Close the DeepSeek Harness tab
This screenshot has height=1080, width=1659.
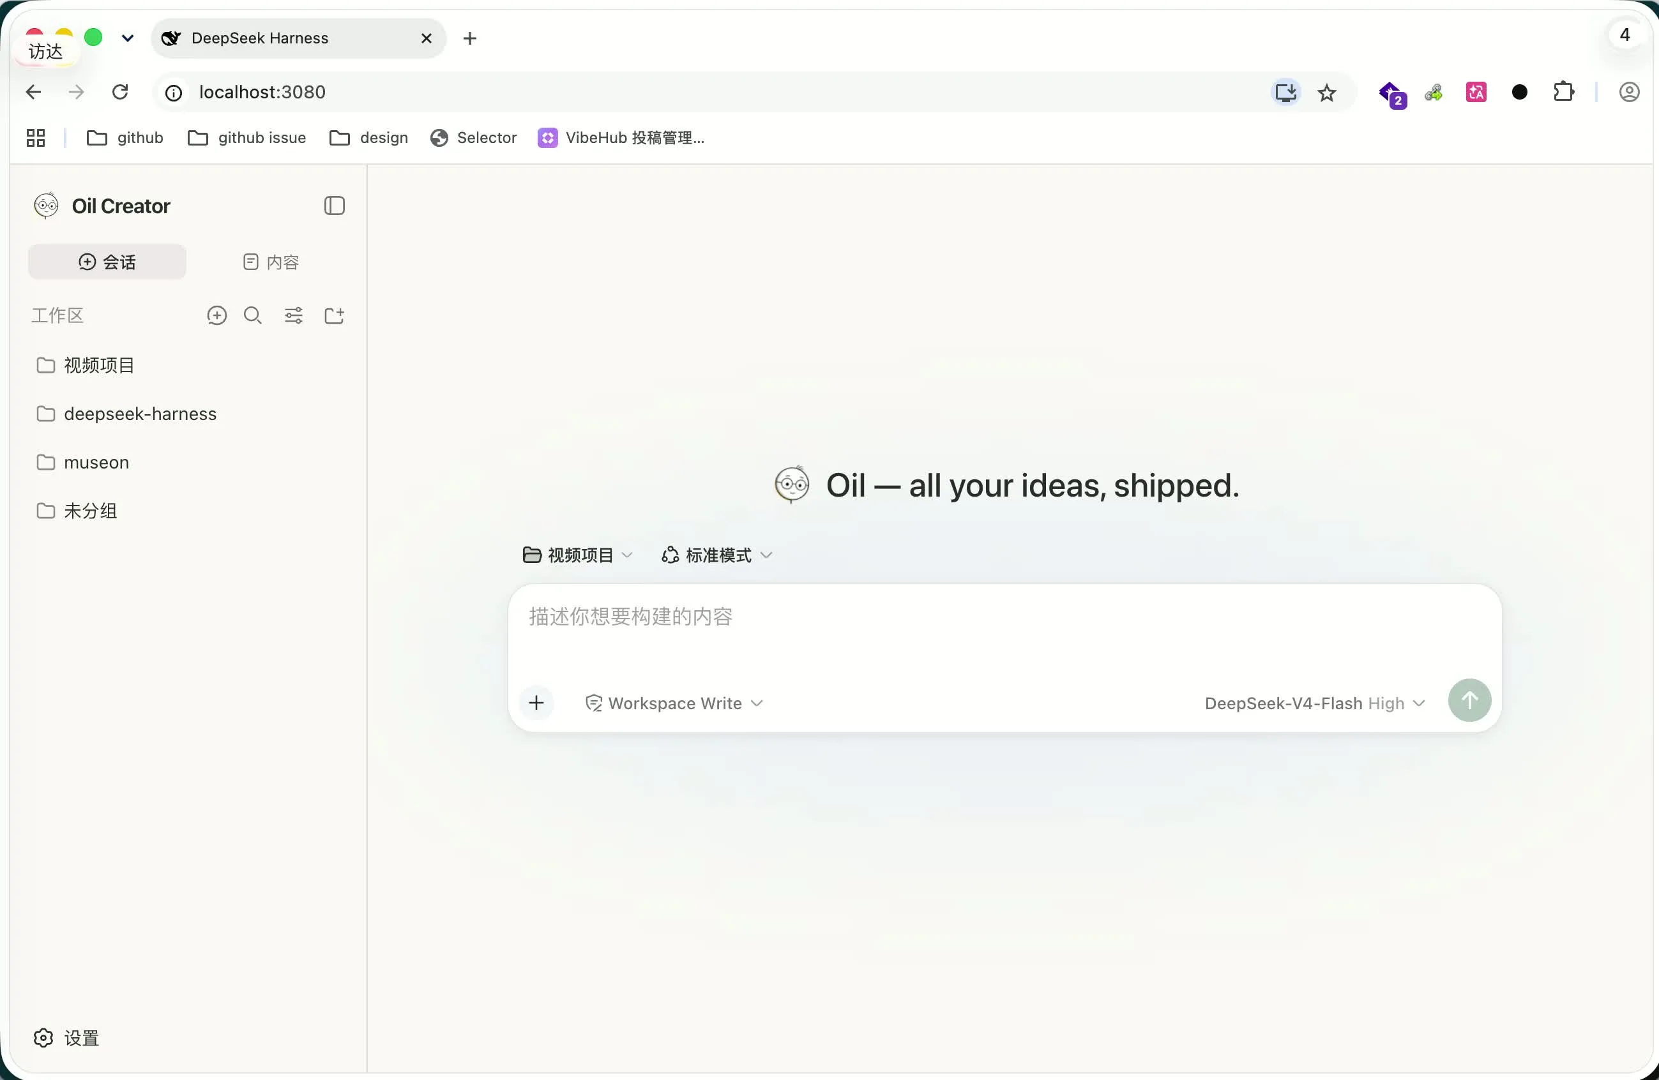[x=427, y=38]
